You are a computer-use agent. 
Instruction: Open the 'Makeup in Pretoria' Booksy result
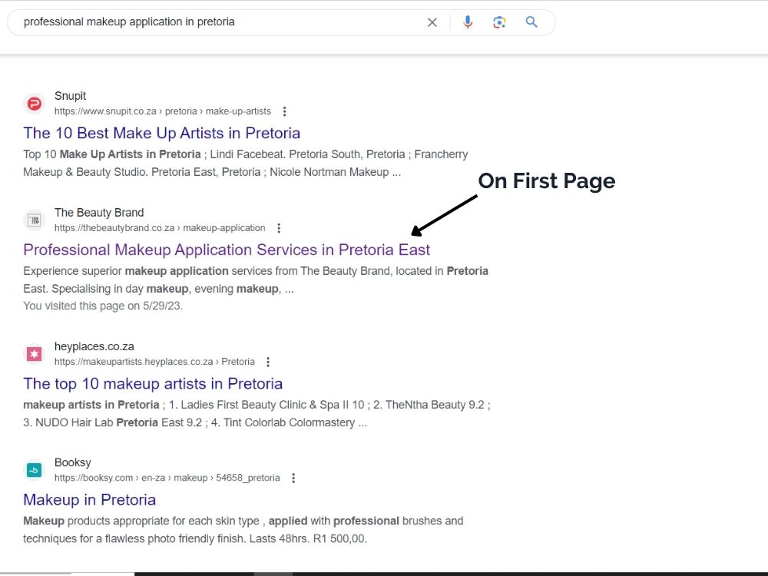click(x=89, y=500)
